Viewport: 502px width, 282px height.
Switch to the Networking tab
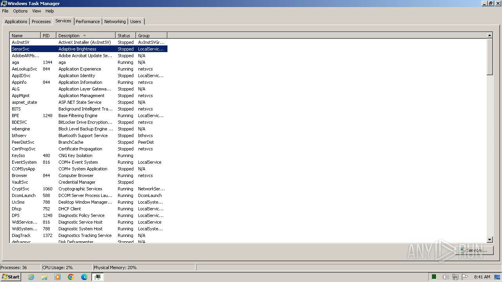[x=115, y=22]
